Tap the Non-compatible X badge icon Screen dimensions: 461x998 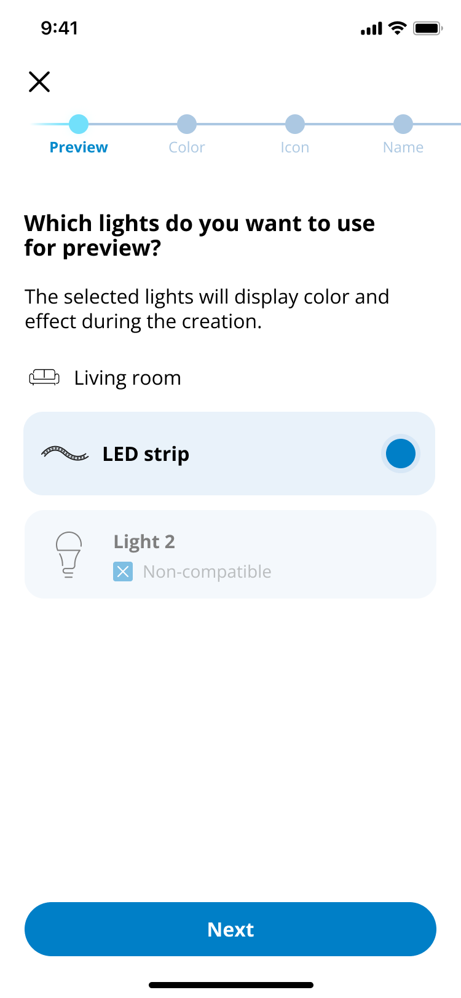pos(123,572)
